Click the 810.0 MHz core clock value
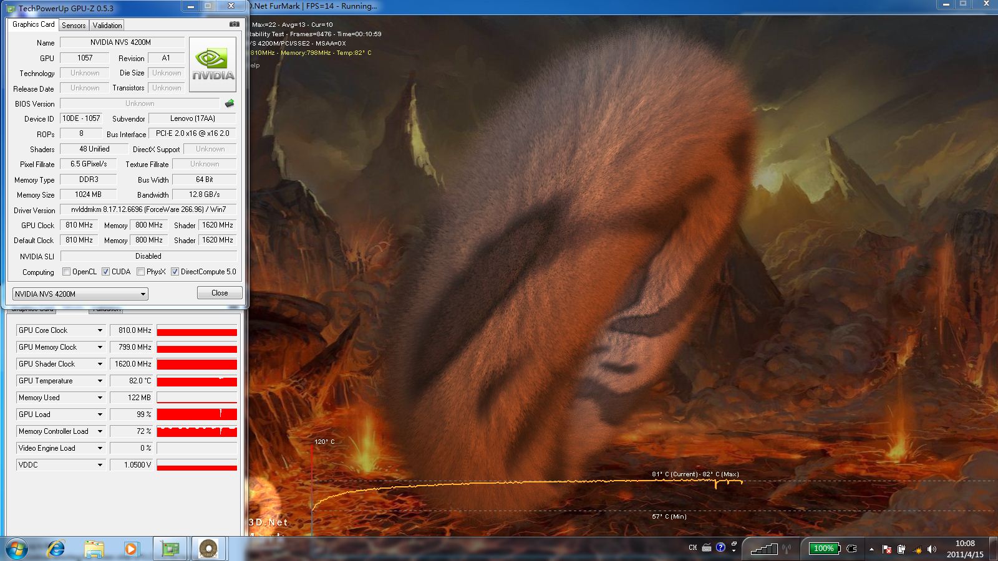This screenshot has height=561, width=998. point(132,330)
